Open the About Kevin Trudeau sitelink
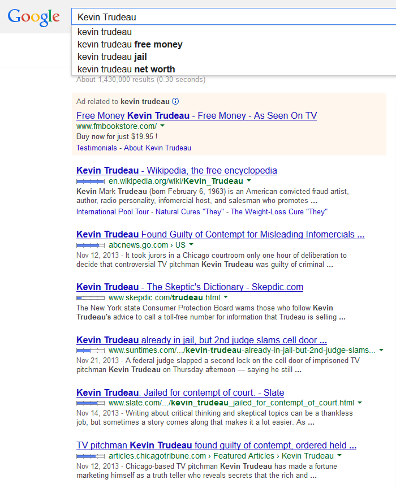Screen dimensions: 396x488 point(157,148)
